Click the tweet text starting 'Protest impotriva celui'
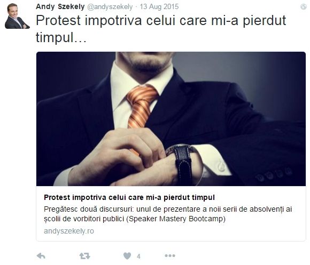Viewport: 310px width, 265px height. pyautogui.click(x=161, y=29)
